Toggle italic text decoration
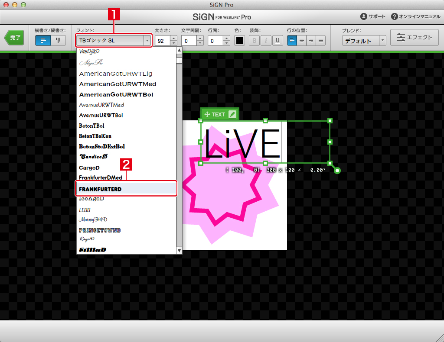This screenshot has width=444, height=342. 266,40
